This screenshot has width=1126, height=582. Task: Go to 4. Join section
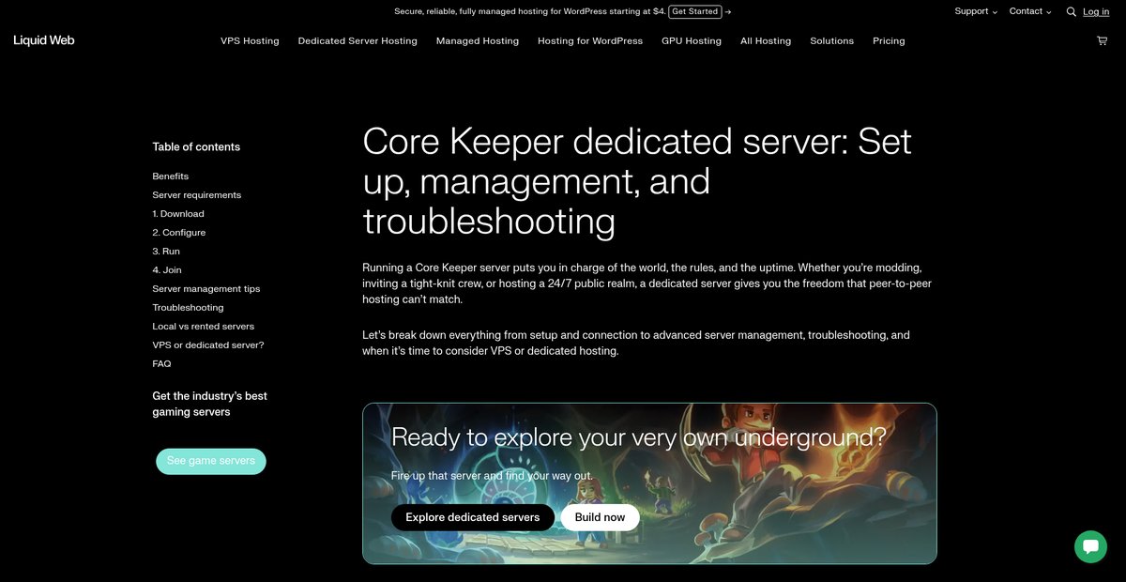click(167, 270)
